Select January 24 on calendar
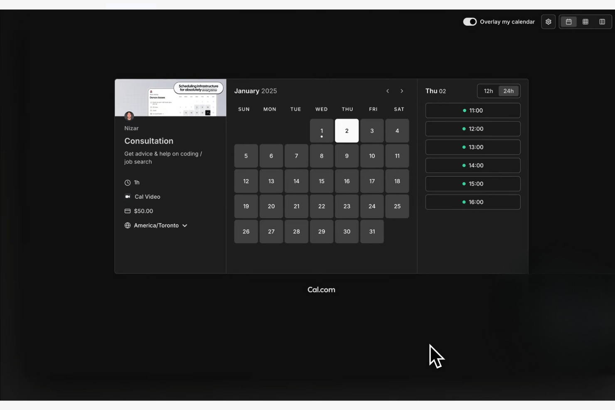Screen dimensions: 615x410 (x=372, y=206)
